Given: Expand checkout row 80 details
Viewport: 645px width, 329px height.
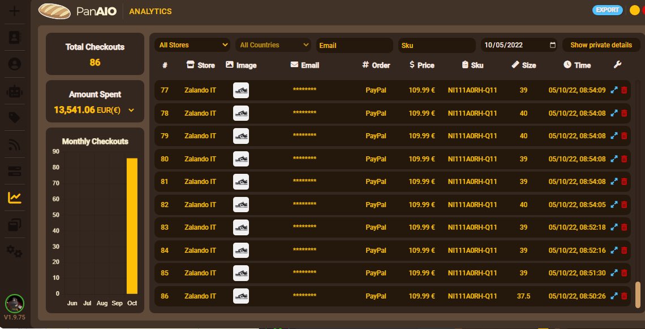Looking at the screenshot, I should point(614,159).
